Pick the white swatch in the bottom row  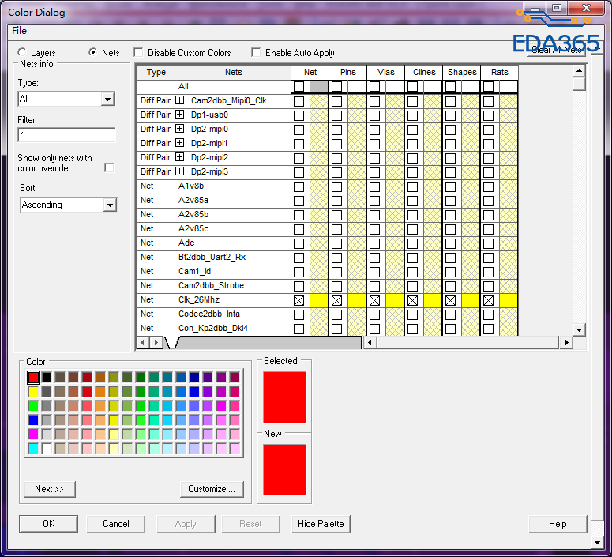(x=47, y=449)
